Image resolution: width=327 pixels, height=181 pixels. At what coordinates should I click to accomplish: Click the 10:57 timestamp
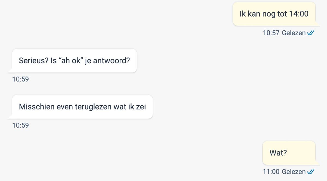coord(271,33)
